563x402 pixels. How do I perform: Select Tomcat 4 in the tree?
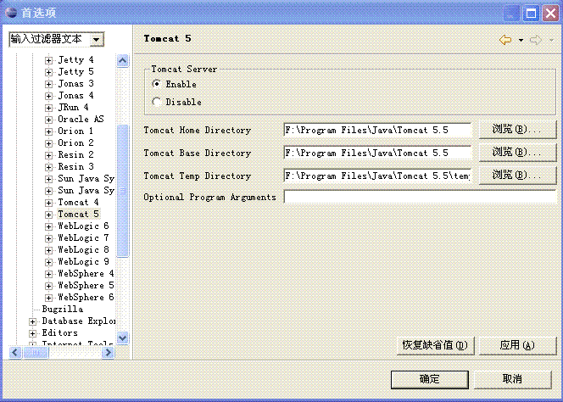coord(78,202)
